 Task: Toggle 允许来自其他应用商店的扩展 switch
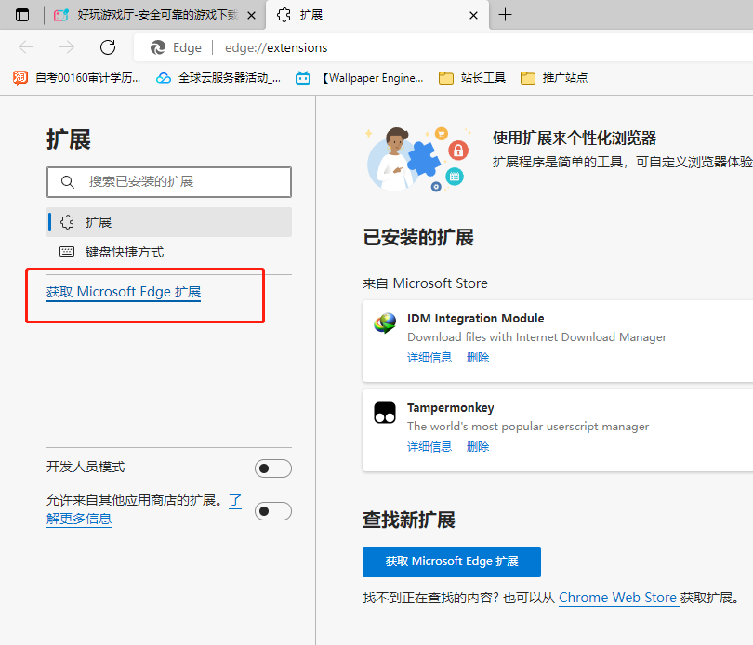tap(272, 511)
